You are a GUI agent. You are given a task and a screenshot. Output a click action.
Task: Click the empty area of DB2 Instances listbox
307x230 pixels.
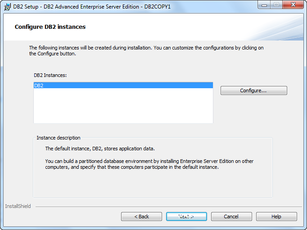pos(123,106)
